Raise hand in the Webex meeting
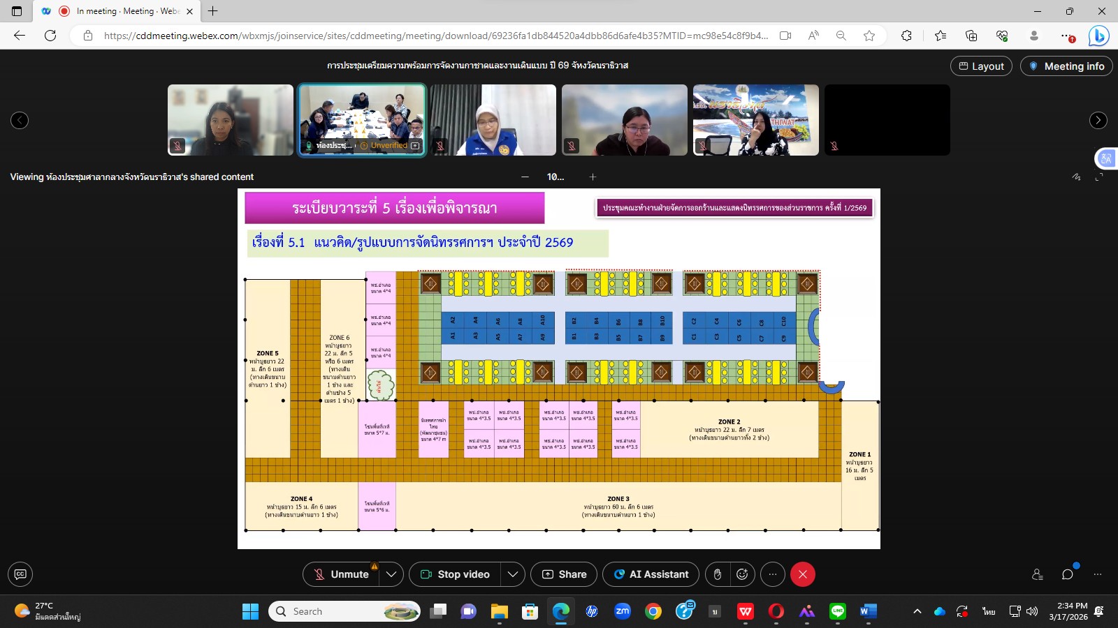1118x628 pixels. 717,574
